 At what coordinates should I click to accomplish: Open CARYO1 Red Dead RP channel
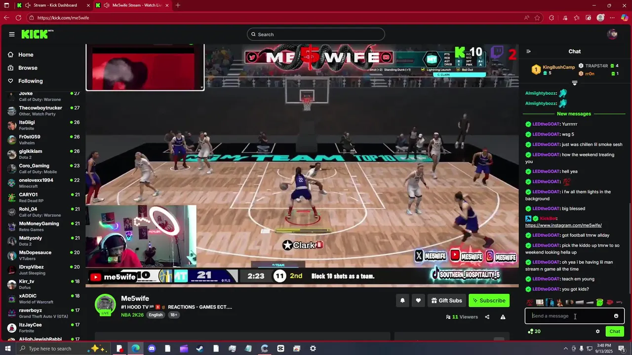pos(43,197)
